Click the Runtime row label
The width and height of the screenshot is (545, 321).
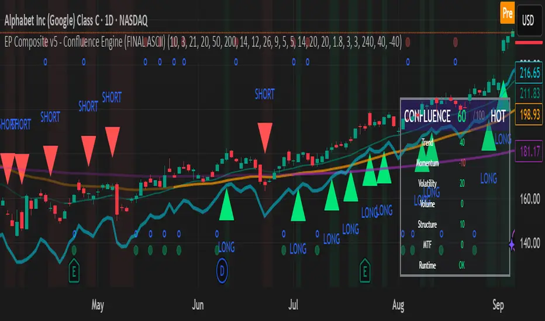pyautogui.click(x=427, y=266)
